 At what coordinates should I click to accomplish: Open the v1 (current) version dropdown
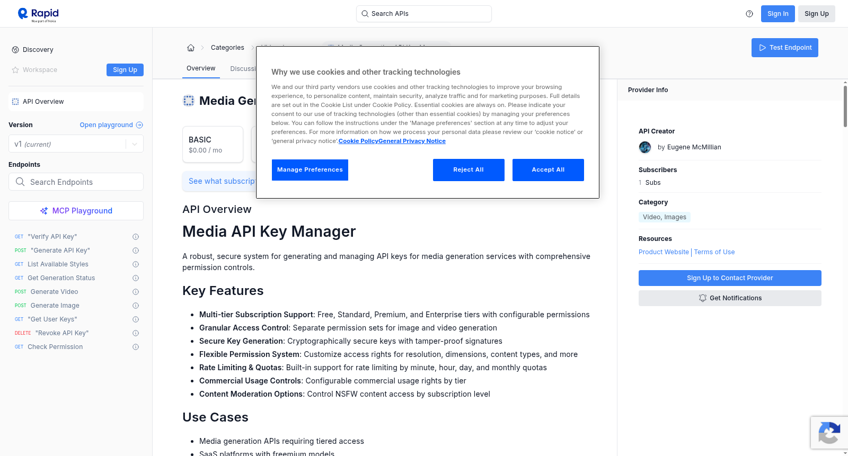pyautogui.click(x=76, y=144)
